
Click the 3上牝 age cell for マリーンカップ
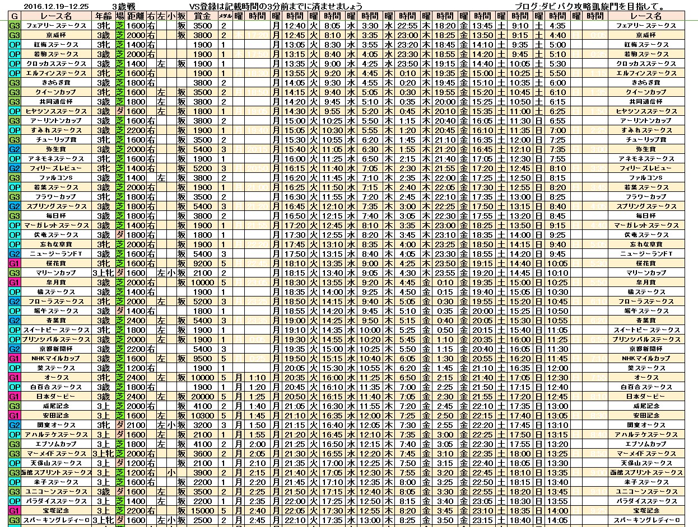point(103,273)
